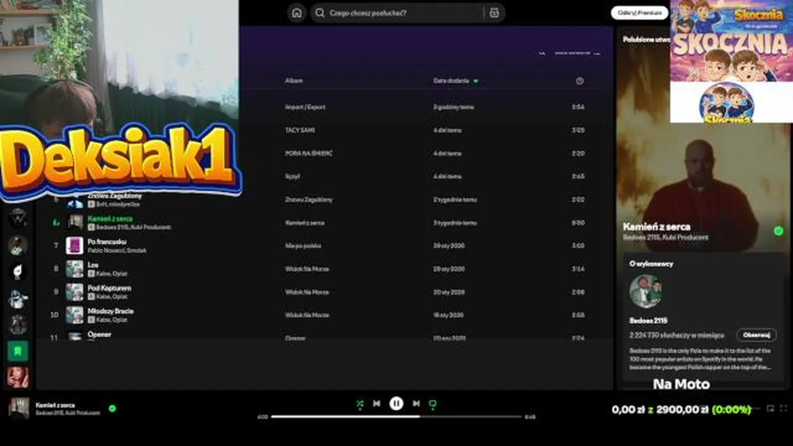Skip to the previous track
793x446 pixels.
coord(377,404)
